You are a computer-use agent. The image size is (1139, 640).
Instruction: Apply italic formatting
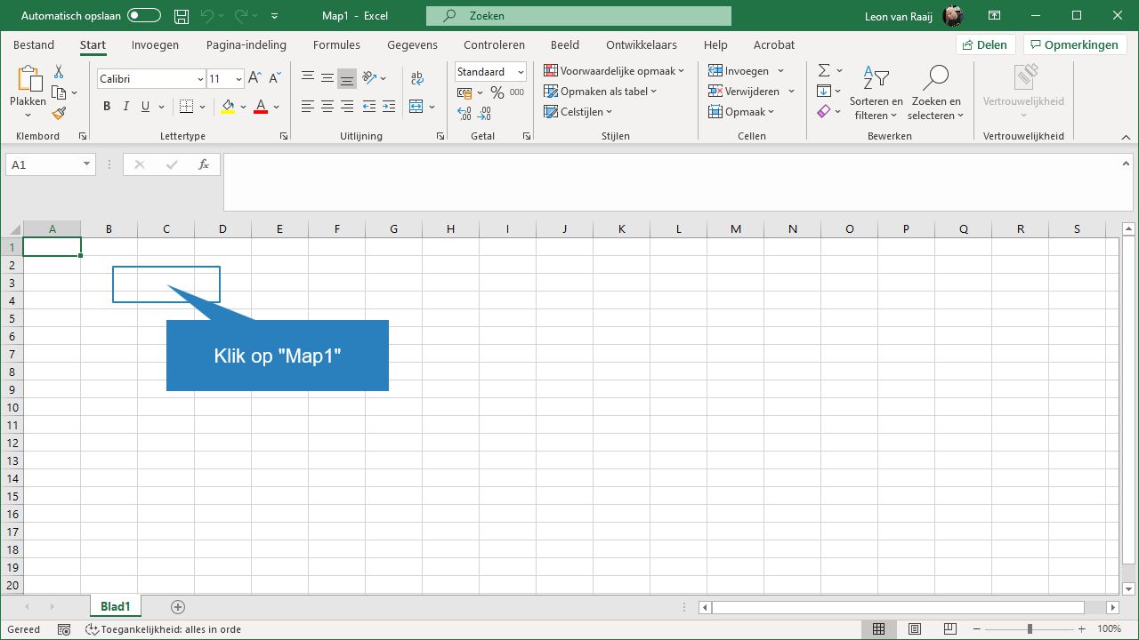125,106
